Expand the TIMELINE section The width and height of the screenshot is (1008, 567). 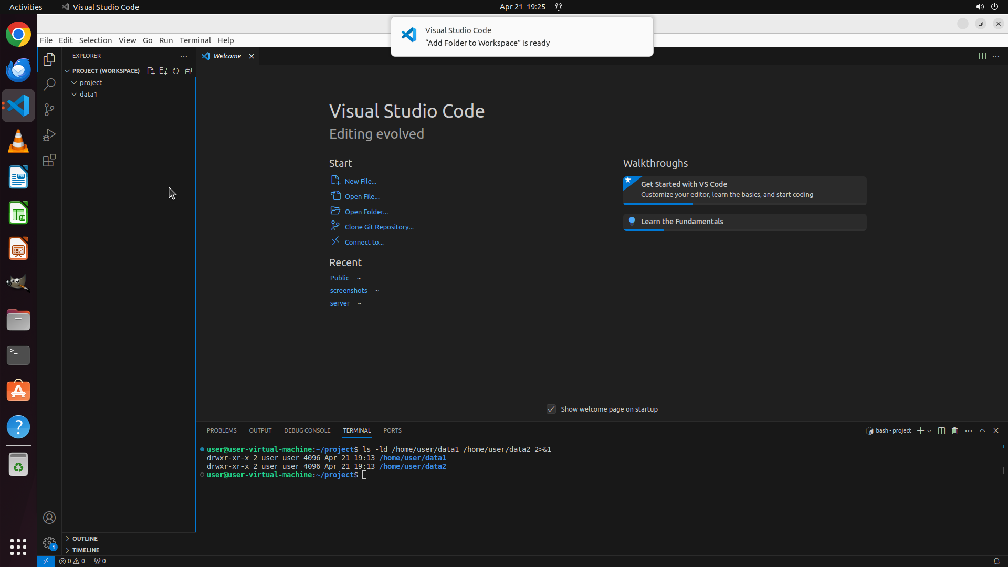(x=86, y=550)
